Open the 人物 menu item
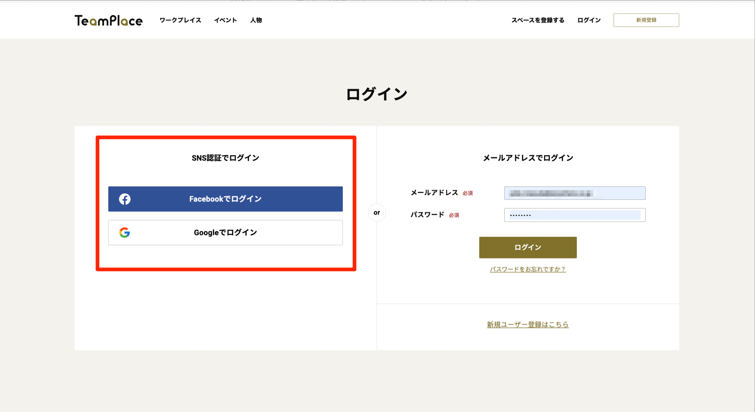 [x=256, y=20]
